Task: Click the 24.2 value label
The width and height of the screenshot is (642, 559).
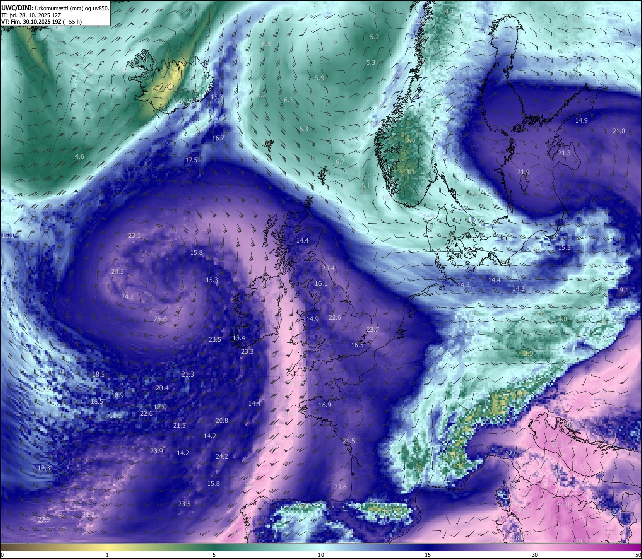Action: [222, 456]
